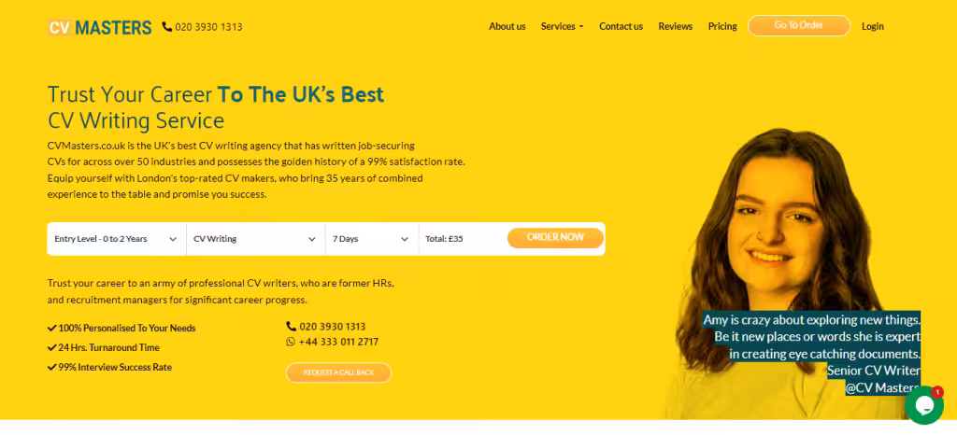
Task: Click the phone icon in the header
Action: (166, 27)
